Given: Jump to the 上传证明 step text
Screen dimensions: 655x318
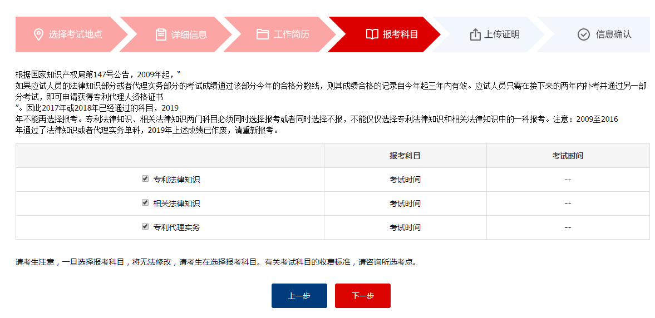Looking at the screenshot, I should point(502,34).
